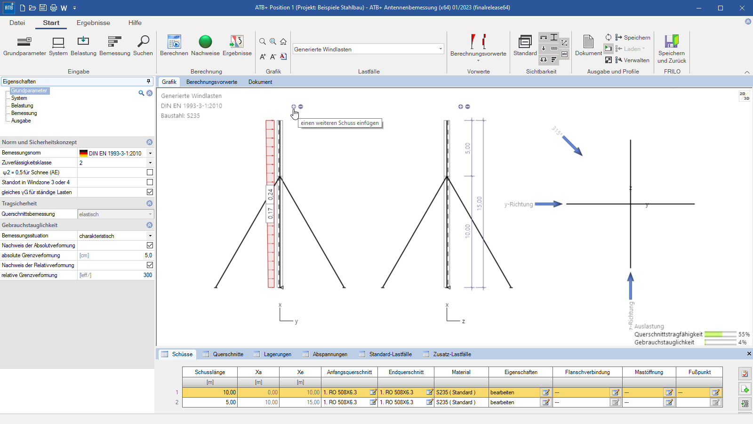Click the green Nachweise status ball
Viewport: 753px width, 424px height.
(205, 42)
